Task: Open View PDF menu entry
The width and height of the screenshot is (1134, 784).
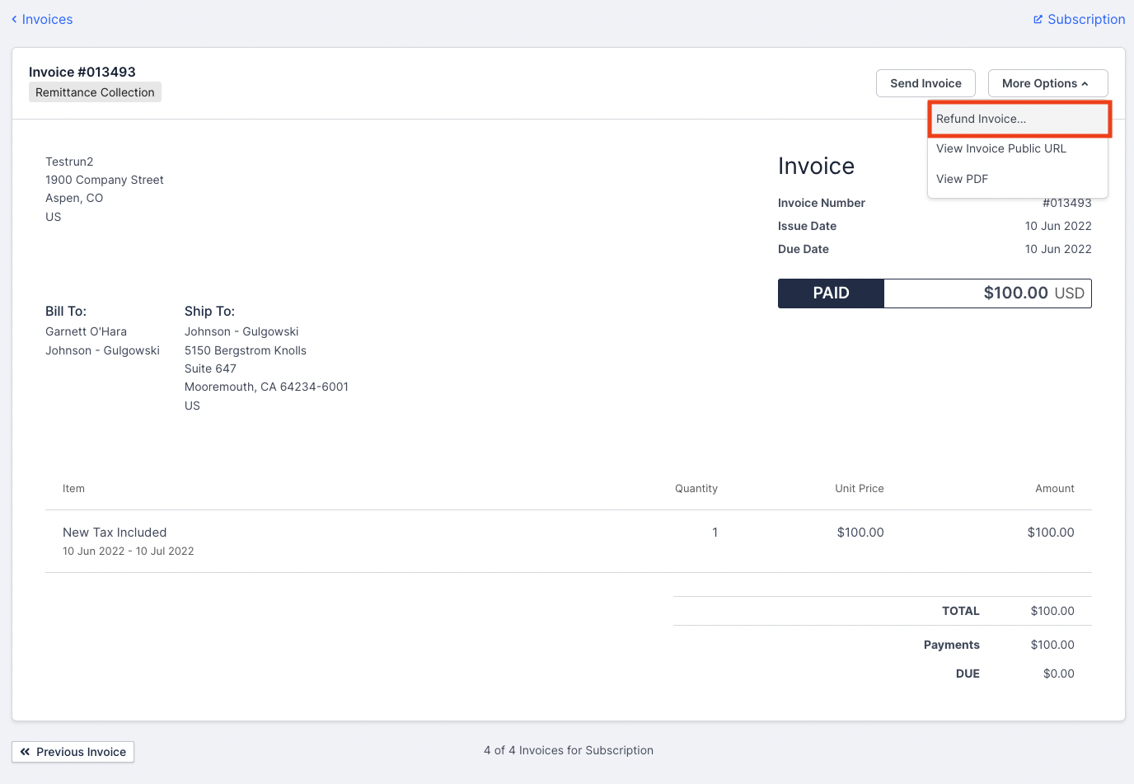Action: click(962, 179)
